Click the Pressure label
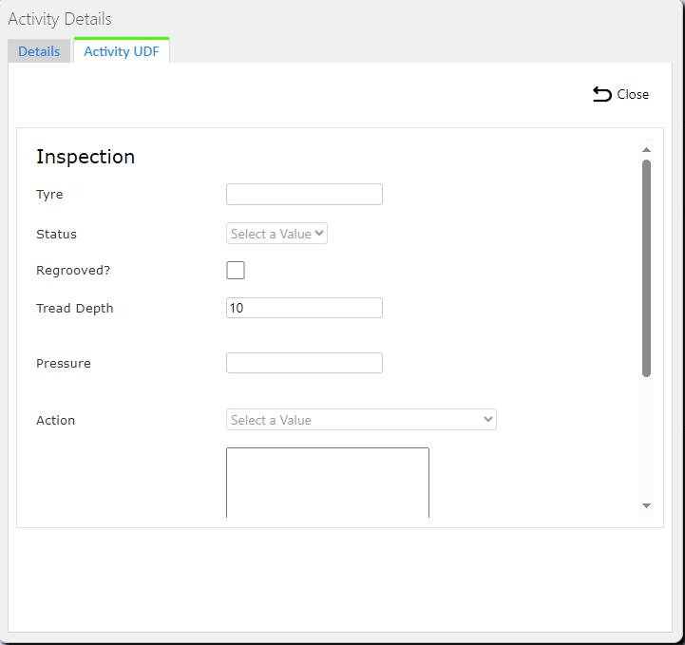 point(64,363)
